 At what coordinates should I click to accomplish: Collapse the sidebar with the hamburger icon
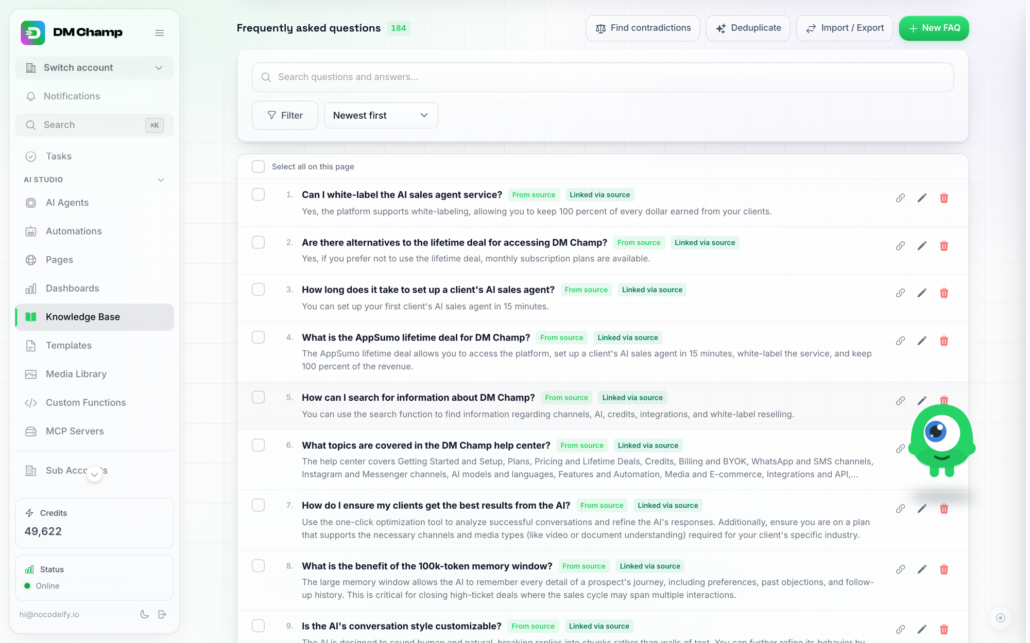(x=160, y=33)
